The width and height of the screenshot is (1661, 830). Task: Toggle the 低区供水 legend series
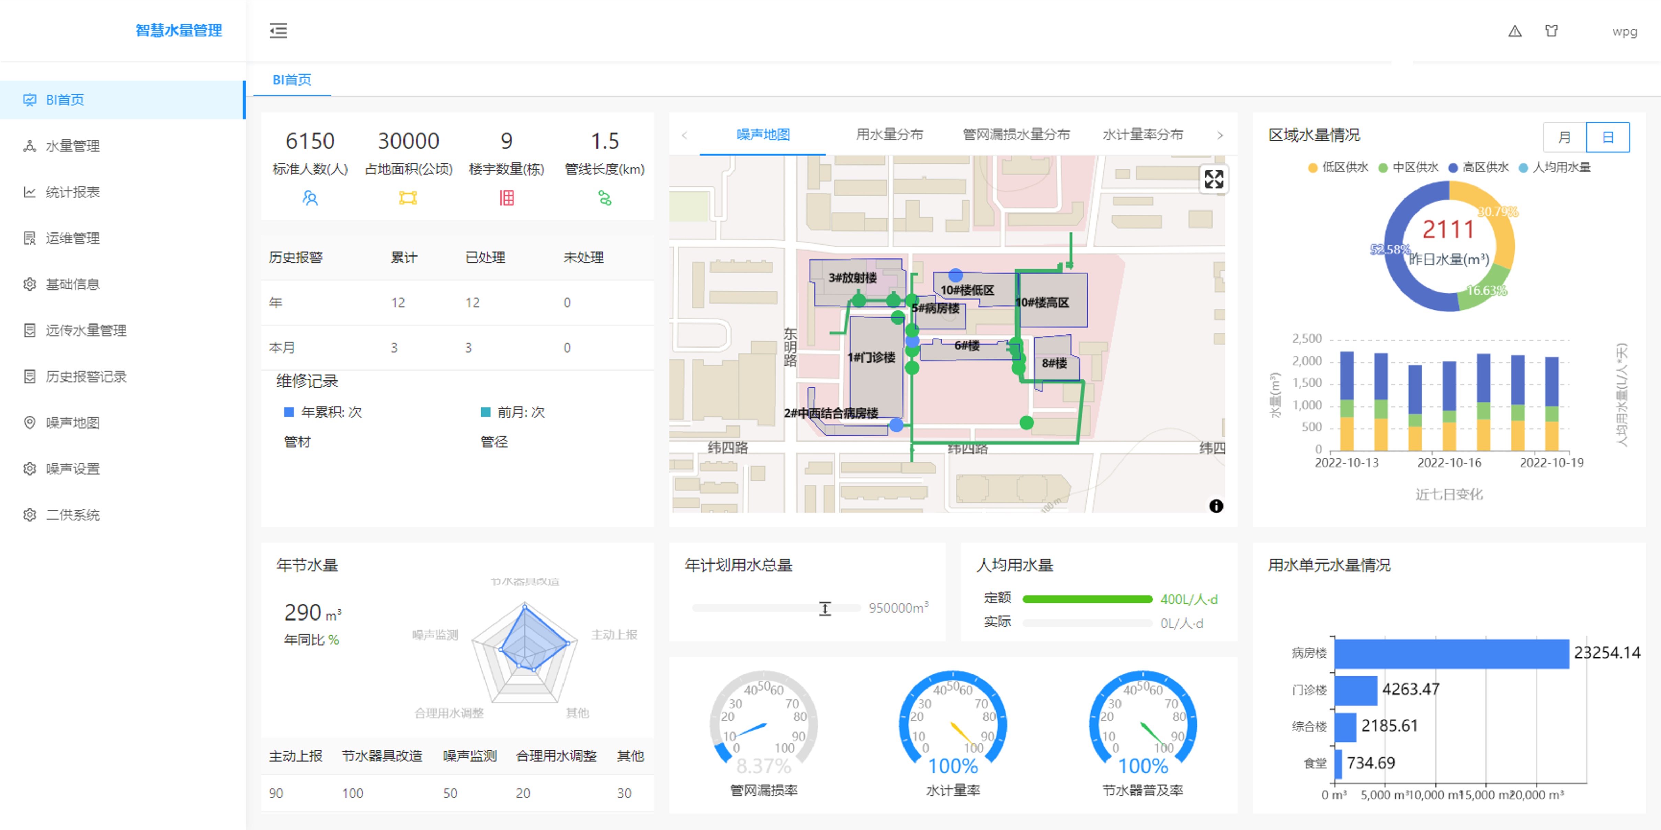(1337, 168)
